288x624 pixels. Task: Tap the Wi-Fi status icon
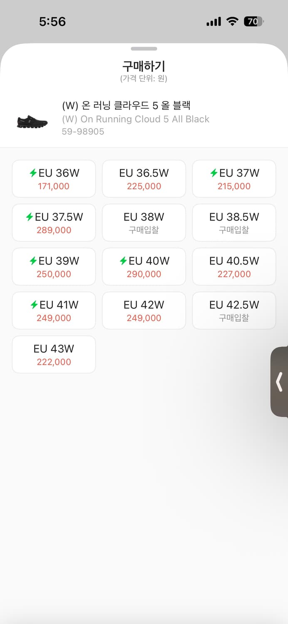click(232, 22)
